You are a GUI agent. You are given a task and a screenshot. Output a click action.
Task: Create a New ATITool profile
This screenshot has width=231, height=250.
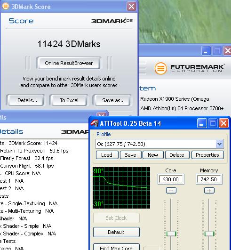(153, 155)
